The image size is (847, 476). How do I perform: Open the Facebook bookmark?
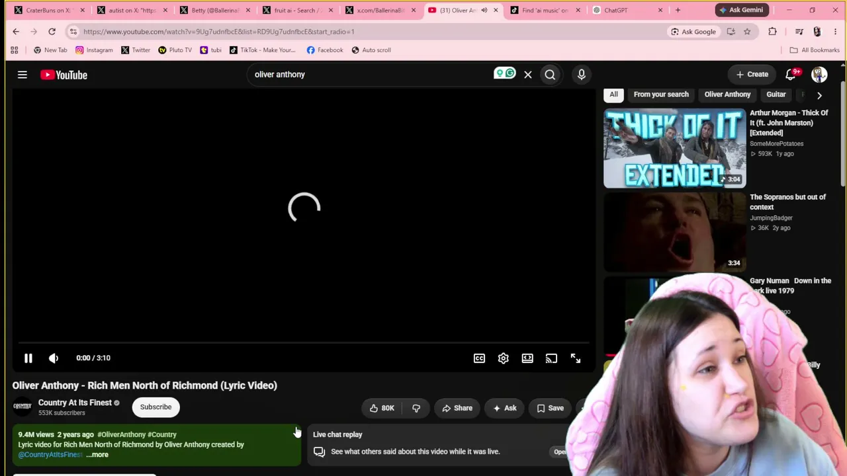[325, 50]
